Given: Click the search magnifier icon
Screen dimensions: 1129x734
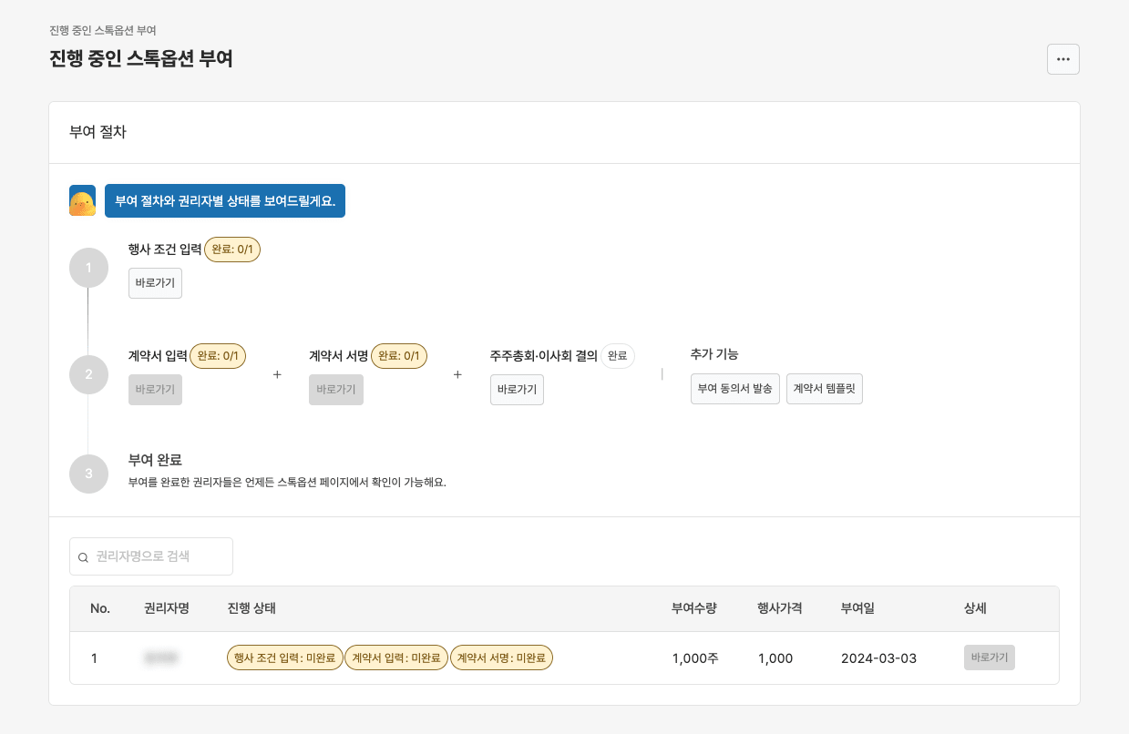Looking at the screenshot, I should tap(83, 557).
